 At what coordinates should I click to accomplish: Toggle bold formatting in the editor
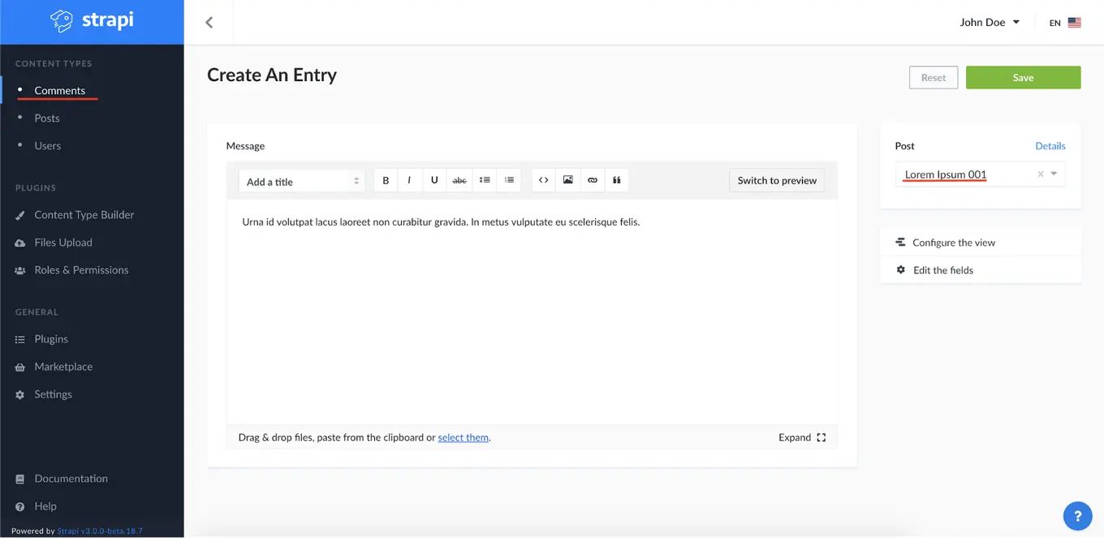pos(386,179)
